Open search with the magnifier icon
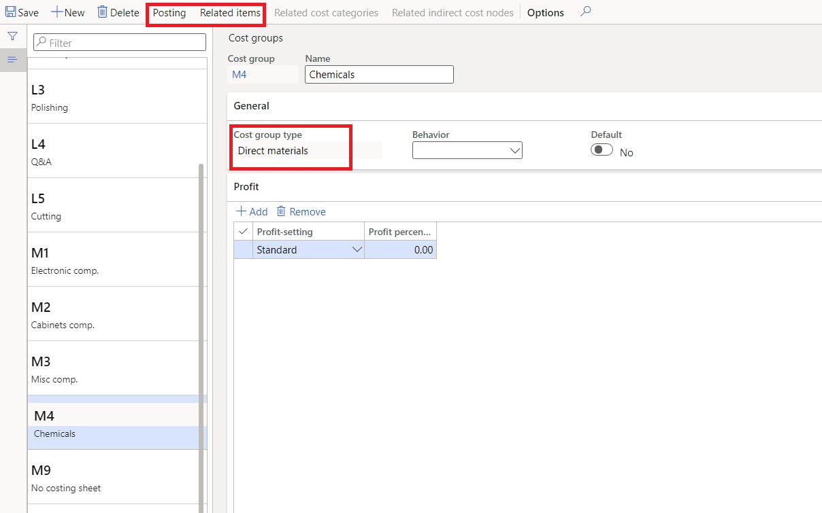The height and width of the screenshot is (513, 822). [x=585, y=12]
